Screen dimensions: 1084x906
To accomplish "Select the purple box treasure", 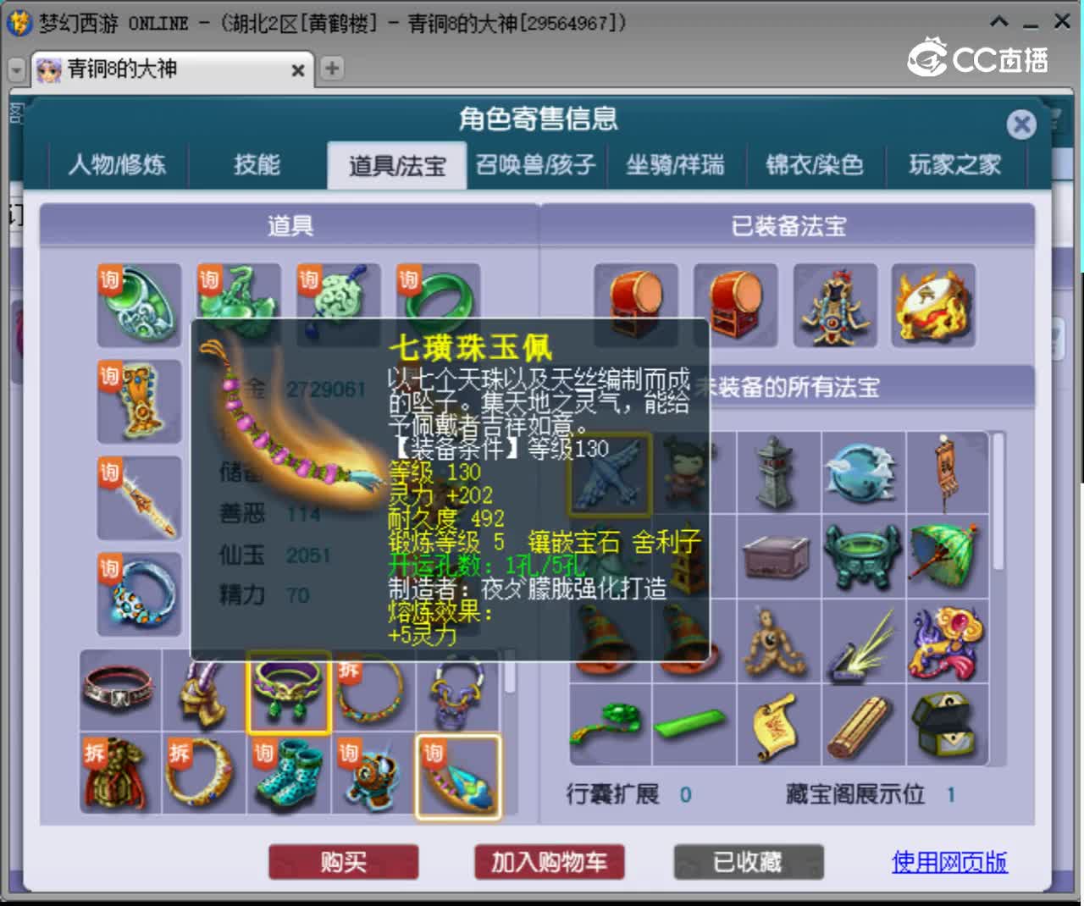I will click(778, 556).
